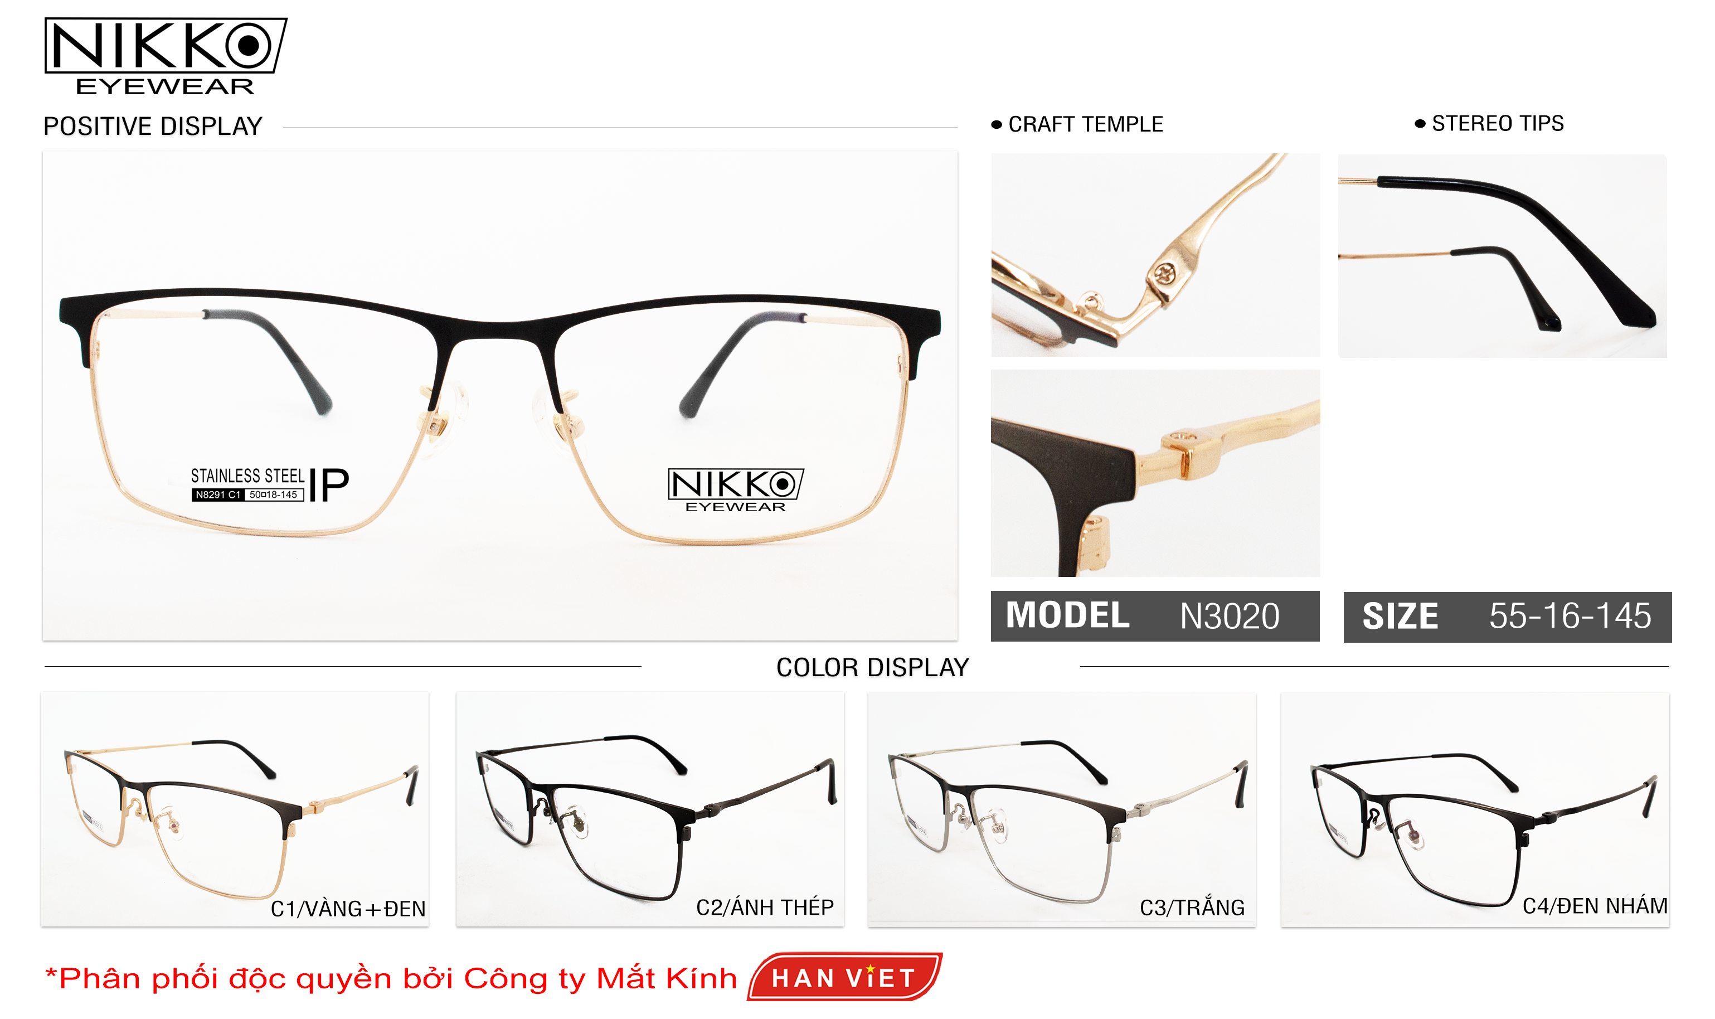Click the Han Viet red logo badge
The image size is (1715, 1019).
(844, 977)
